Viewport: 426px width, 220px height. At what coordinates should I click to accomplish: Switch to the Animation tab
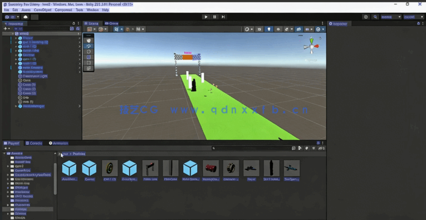58,143
